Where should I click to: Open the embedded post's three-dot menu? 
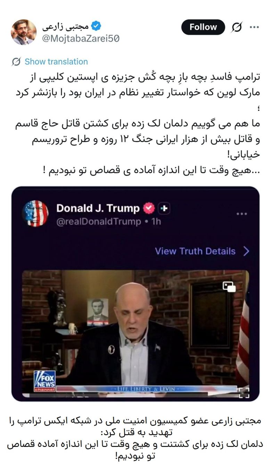tap(241, 214)
